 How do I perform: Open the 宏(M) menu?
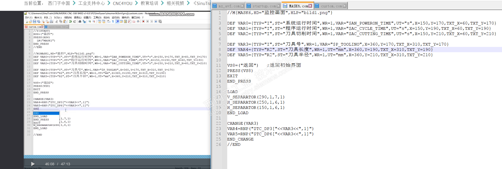point(106,18)
